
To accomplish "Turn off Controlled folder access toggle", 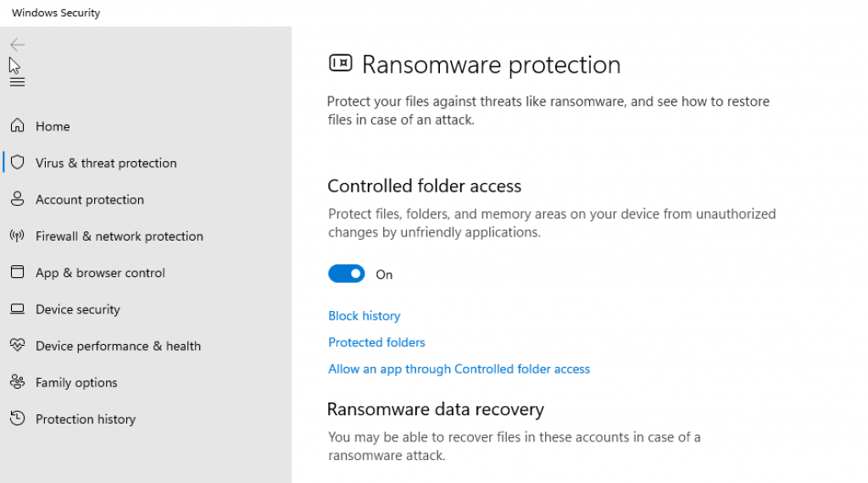I will 347,274.
